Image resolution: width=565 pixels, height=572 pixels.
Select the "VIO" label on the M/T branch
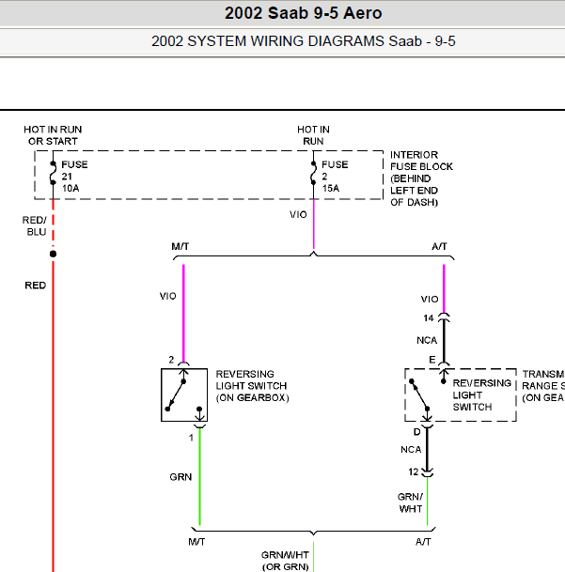coord(167,296)
